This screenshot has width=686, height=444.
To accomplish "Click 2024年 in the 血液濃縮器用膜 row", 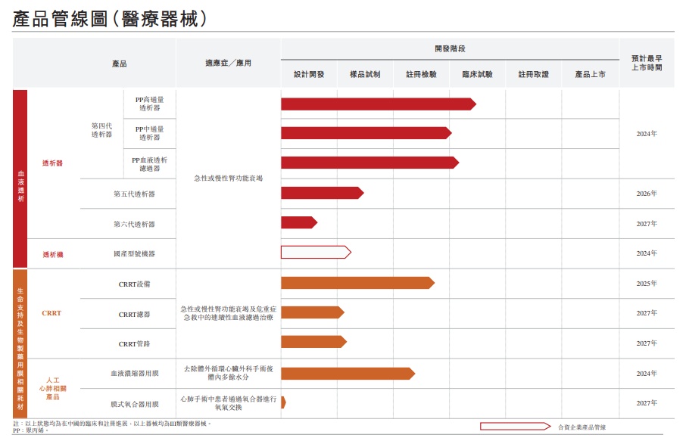I will pyautogui.click(x=647, y=373).
